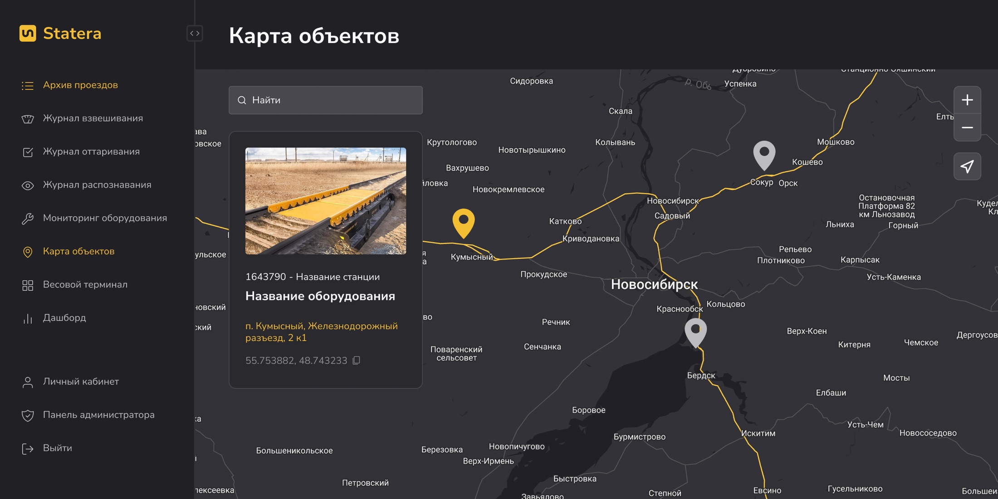Click the user icon for Личный кабинет

(x=28, y=382)
